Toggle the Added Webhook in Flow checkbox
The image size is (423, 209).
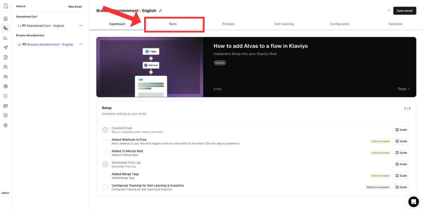pos(105,141)
